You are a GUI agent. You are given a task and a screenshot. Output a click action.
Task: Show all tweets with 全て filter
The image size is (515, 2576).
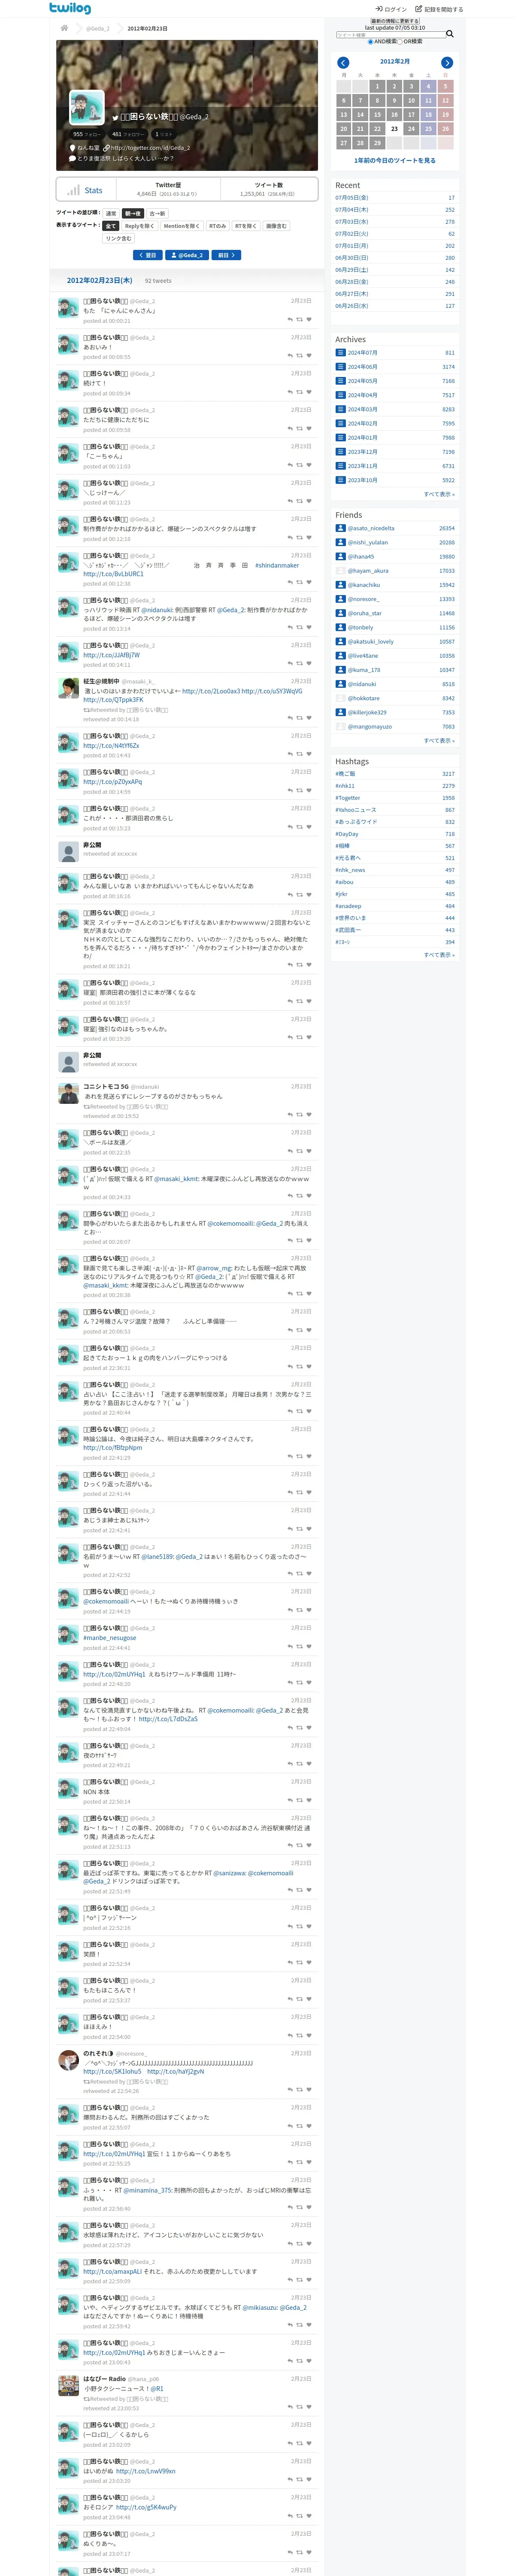click(111, 226)
